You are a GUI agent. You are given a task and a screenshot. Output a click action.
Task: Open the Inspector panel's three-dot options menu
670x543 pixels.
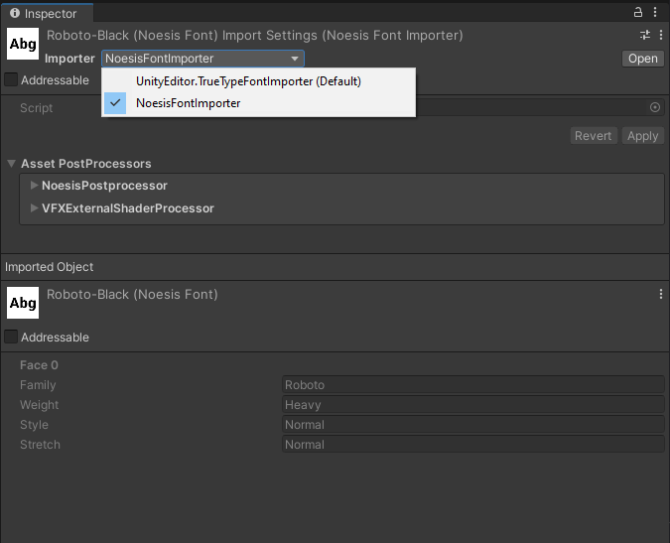pos(657,13)
